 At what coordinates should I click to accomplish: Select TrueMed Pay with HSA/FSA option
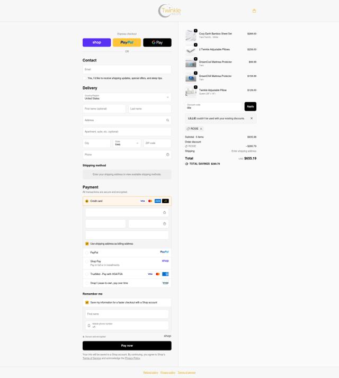tap(87, 274)
